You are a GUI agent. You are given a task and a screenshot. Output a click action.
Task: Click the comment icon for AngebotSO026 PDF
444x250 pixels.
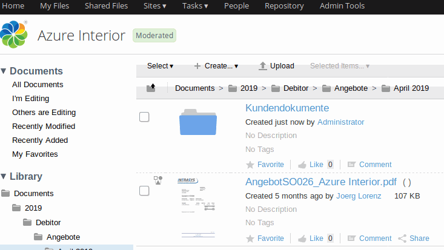click(351, 238)
